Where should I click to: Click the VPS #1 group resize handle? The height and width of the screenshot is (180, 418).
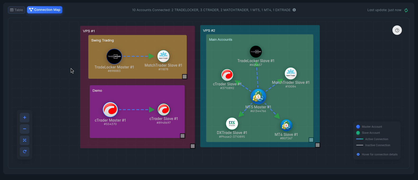pos(193,146)
